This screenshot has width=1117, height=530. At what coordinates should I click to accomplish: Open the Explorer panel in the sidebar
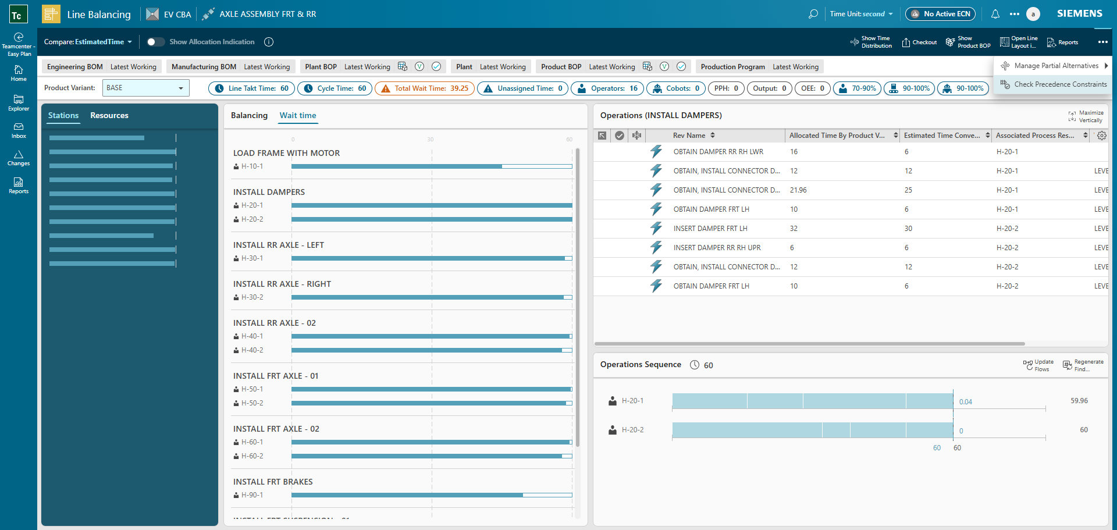point(19,103)
